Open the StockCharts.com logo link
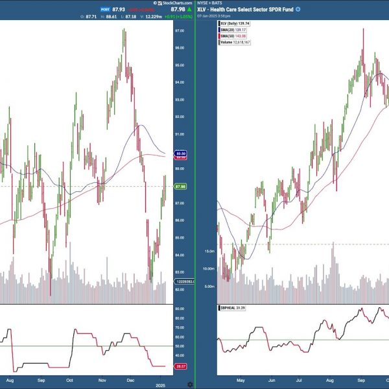 pos(173,3)
